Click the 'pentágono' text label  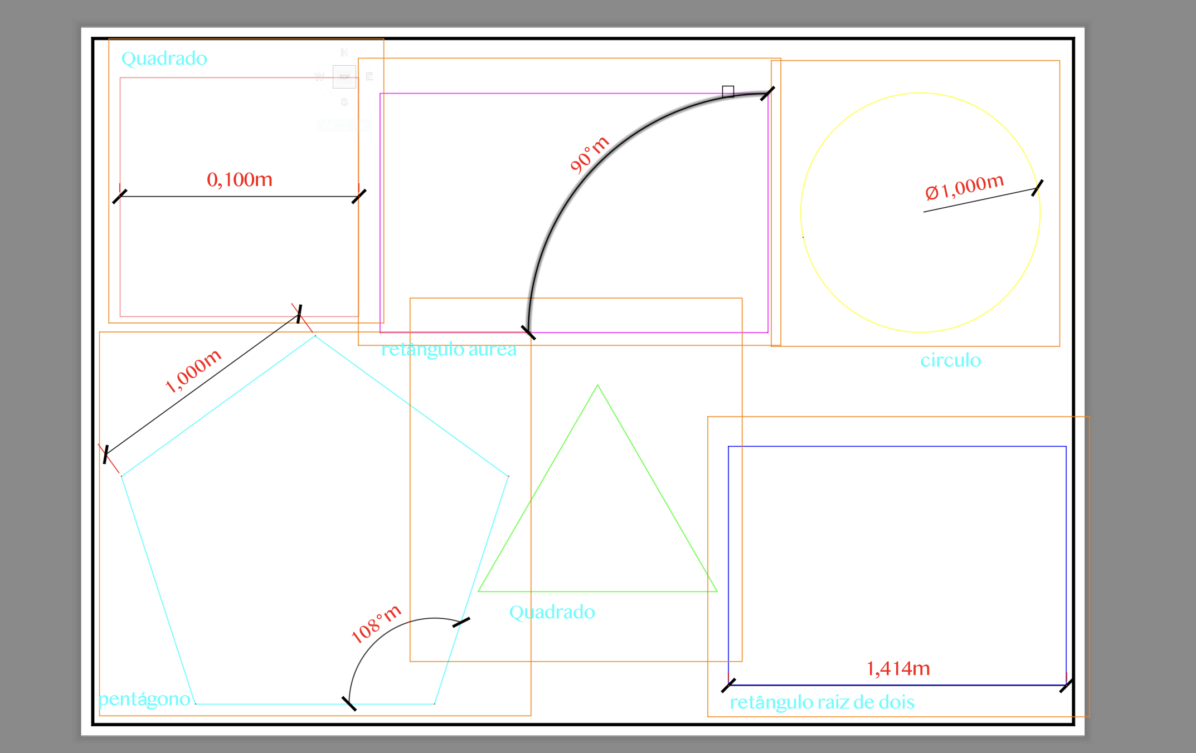(x=144, y=699)
